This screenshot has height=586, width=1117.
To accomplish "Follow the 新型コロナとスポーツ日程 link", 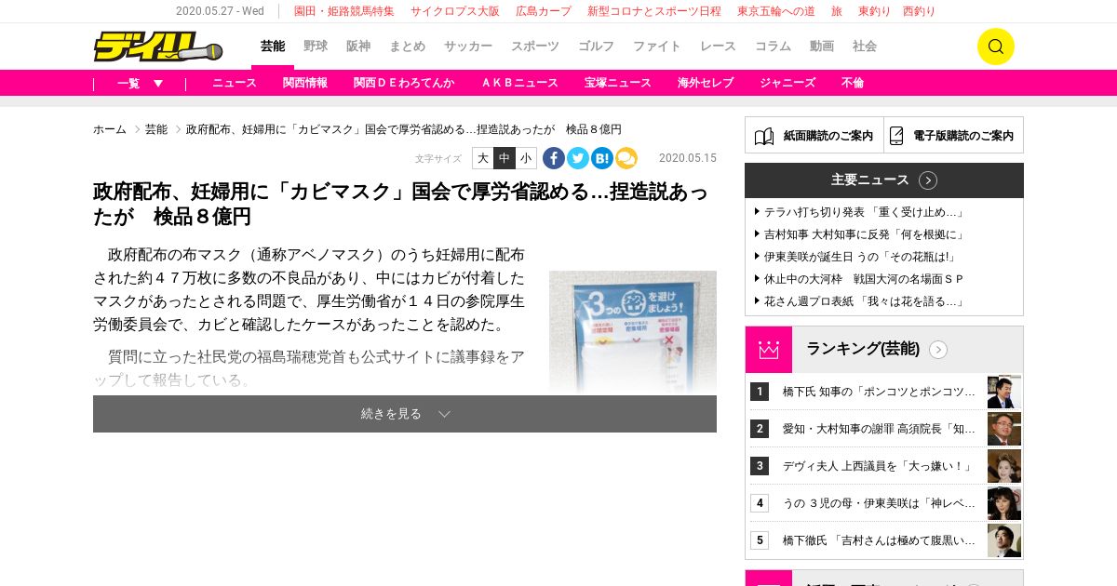I will click(654, 11).
